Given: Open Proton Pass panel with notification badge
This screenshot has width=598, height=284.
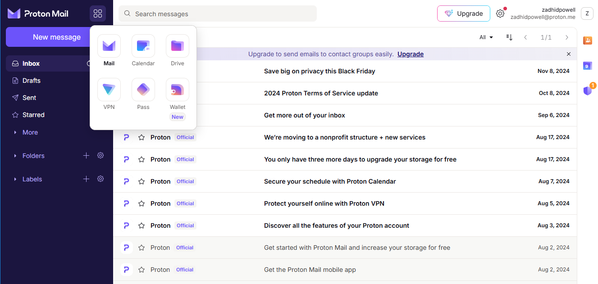Looking at the screenshot, I should 588,90.
